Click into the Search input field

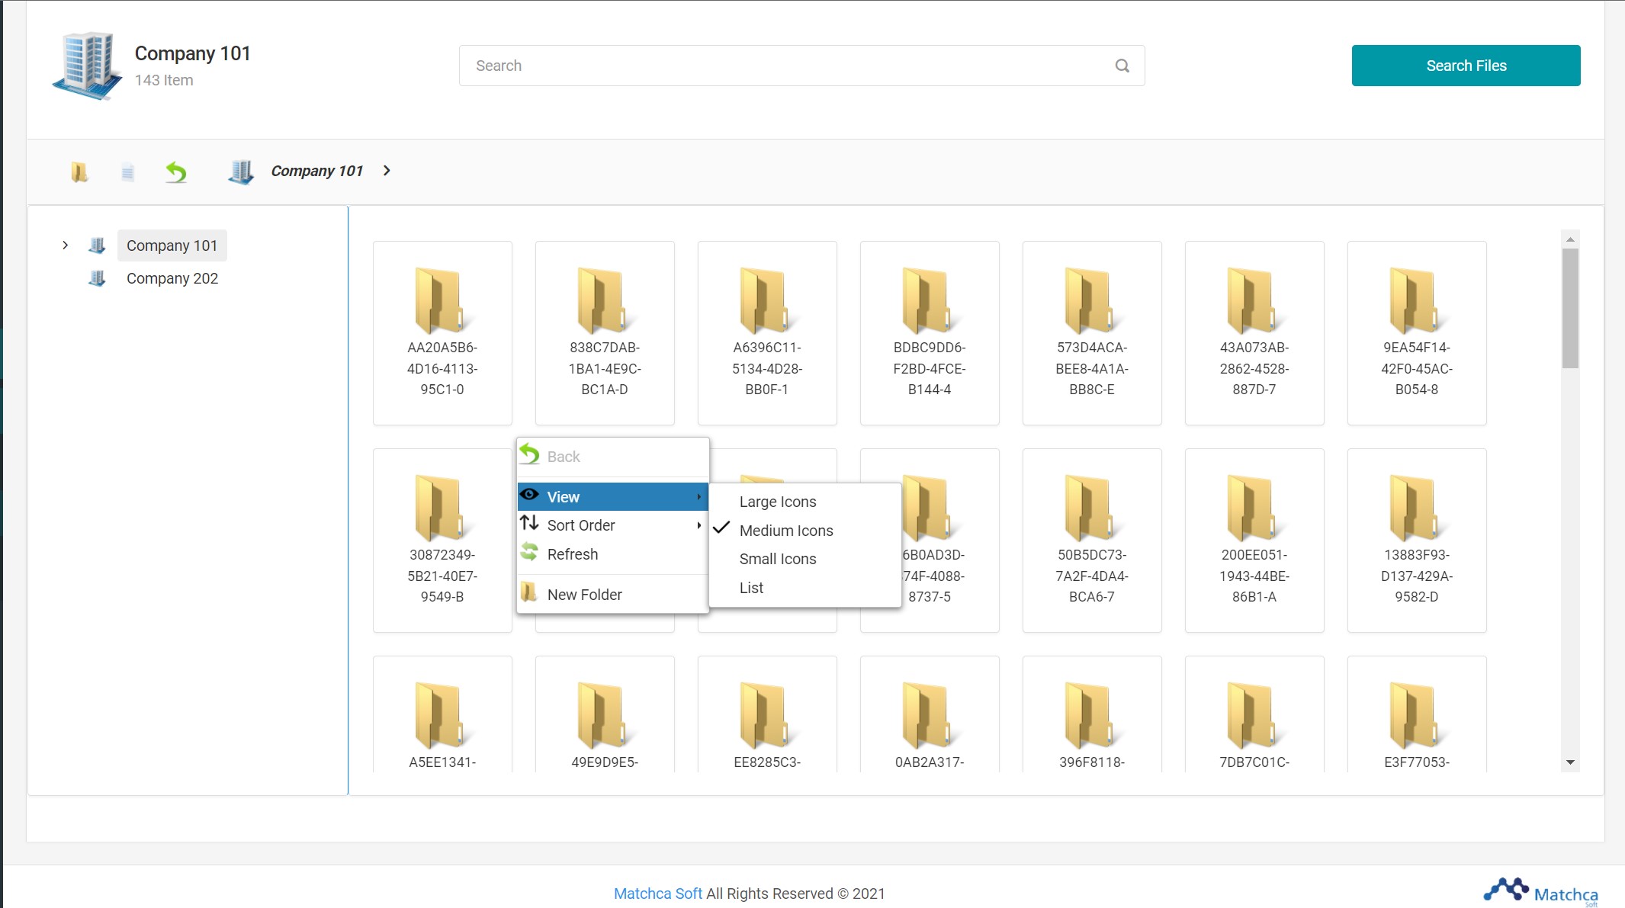coord(785,66)
